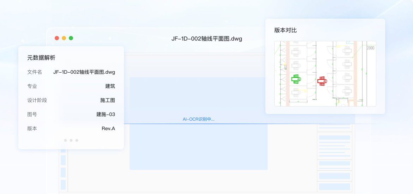The image size is (413, 194).
Task: Select the 元数据解析 panel heading
Action: [41, 58]
